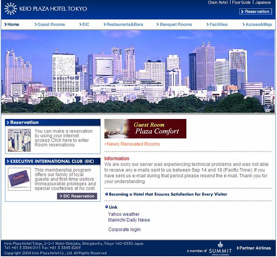
Task: Click the Summit Hotels & Resorts logo
Action: point(220,249)
